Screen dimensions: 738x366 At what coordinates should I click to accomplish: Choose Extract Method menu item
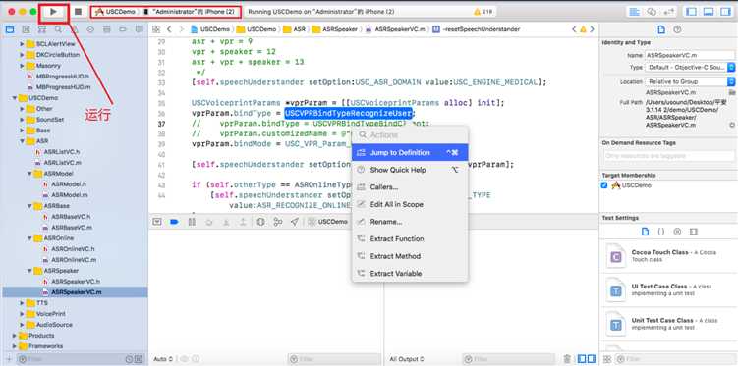click(x=410, y=256)
